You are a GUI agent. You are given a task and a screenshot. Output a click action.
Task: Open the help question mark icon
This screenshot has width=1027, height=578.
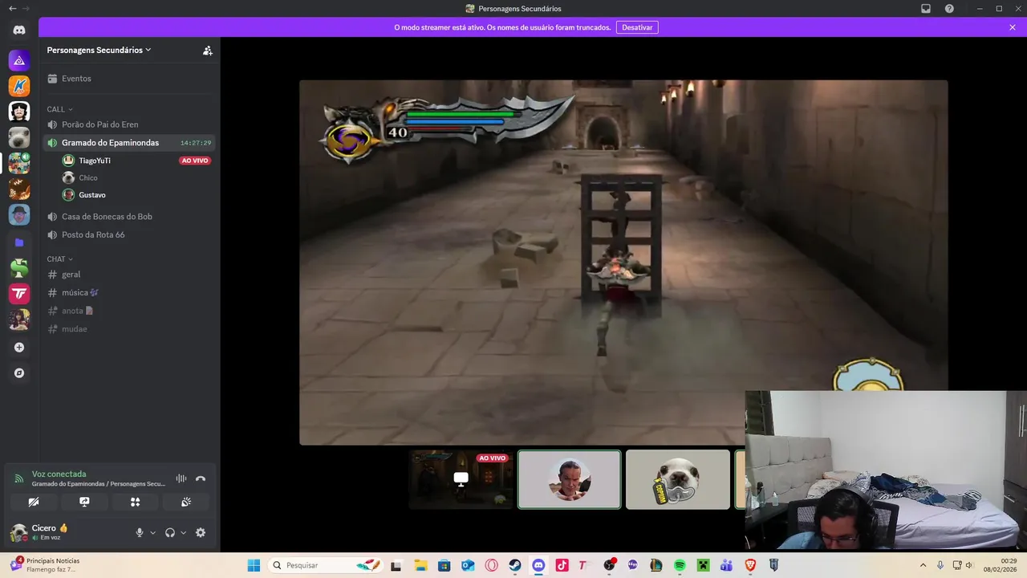click(949, 9)
